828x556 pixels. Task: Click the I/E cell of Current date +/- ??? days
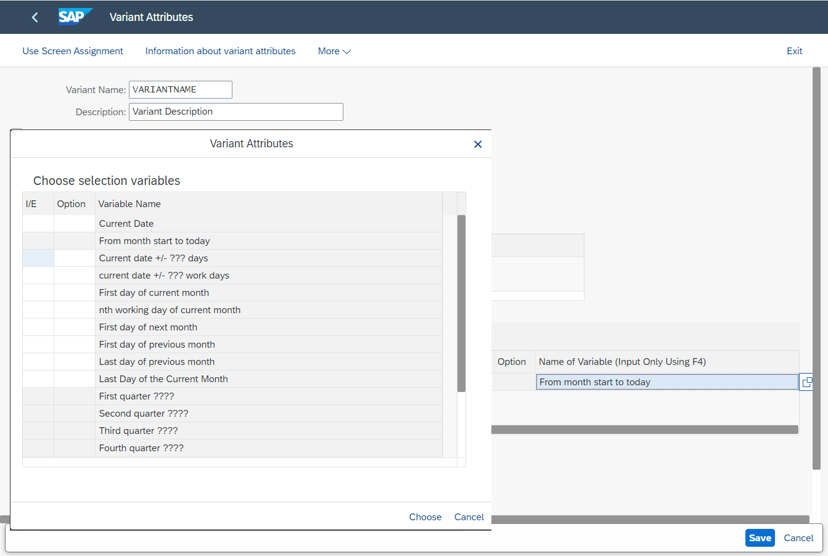38,258
